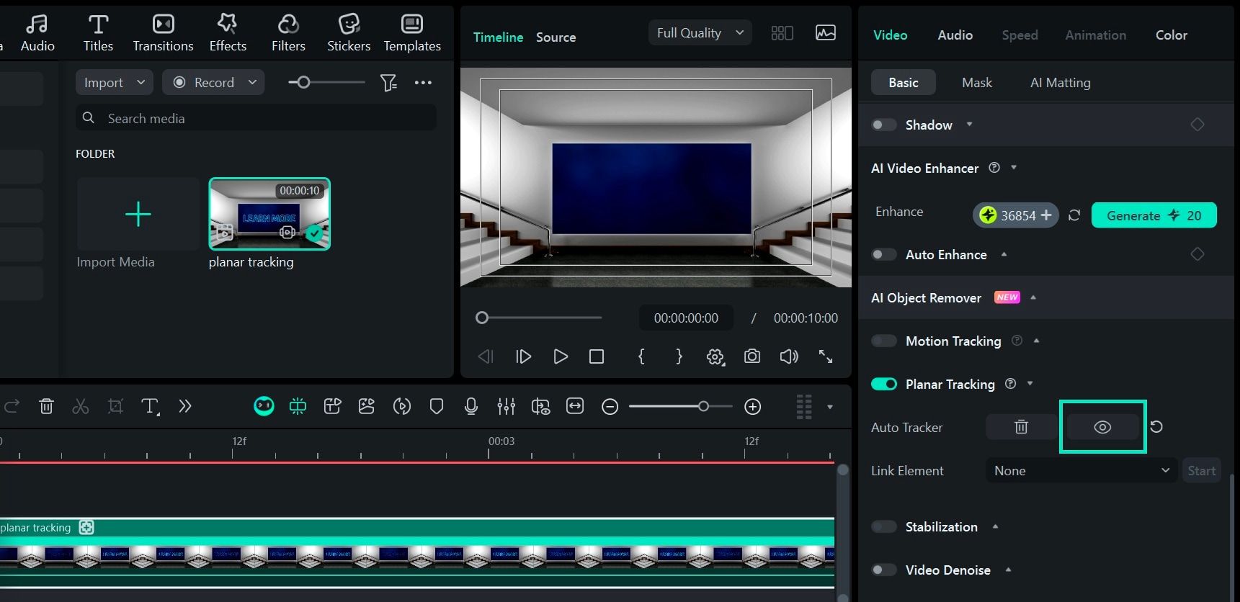Select the crop tool in timeline toolbar
The height and width of the screenshot is (602, 1240).
[115, 406]
